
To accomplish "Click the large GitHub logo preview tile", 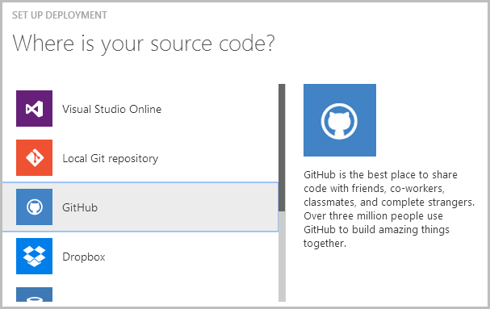I will pyautogui.click(x=340, y=120).
